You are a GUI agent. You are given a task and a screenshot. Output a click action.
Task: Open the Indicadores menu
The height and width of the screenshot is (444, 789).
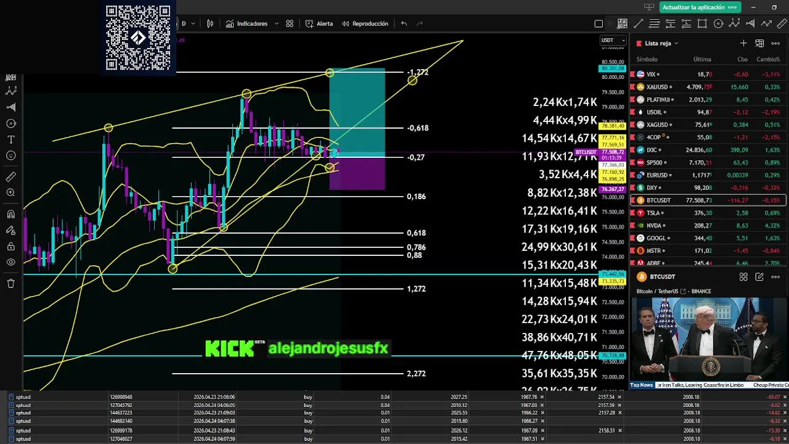[x=247, y=23]
